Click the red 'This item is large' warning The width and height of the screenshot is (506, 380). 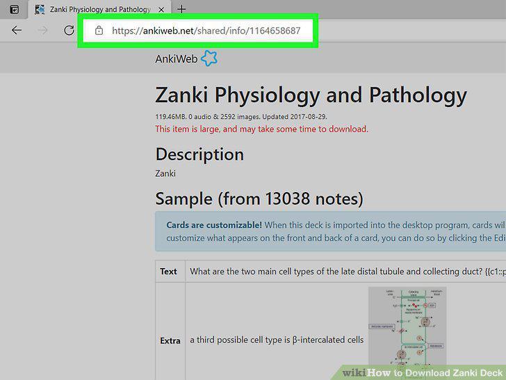(262, 129)
